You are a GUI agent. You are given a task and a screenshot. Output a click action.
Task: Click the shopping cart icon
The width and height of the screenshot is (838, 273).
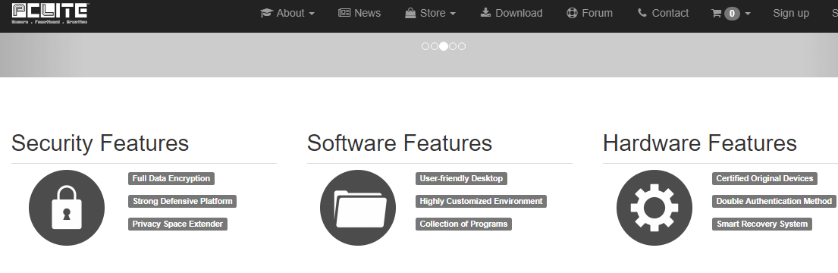[716, 14]
